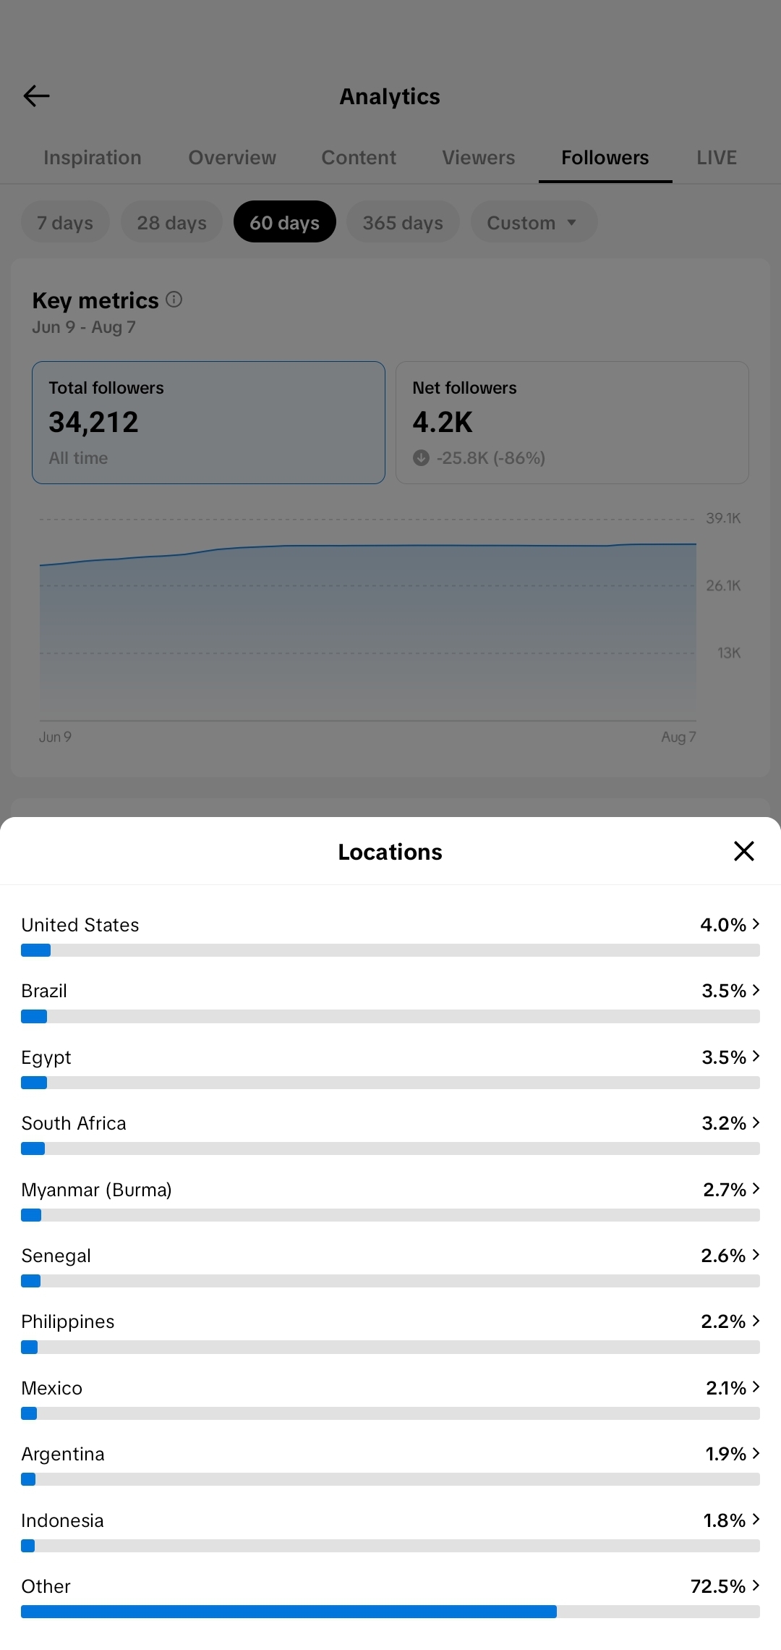Select the 60 days filter
This screenshot has height=1650, width=781.
point(285,222)
